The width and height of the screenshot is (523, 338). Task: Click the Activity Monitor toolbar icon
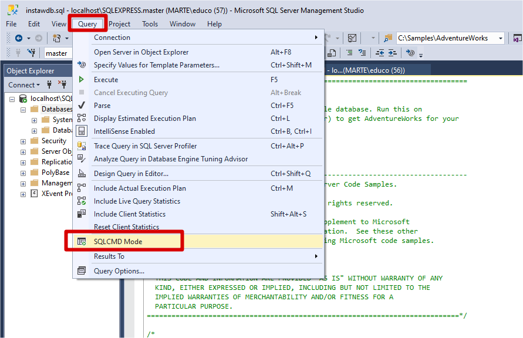tap(352, 38)
